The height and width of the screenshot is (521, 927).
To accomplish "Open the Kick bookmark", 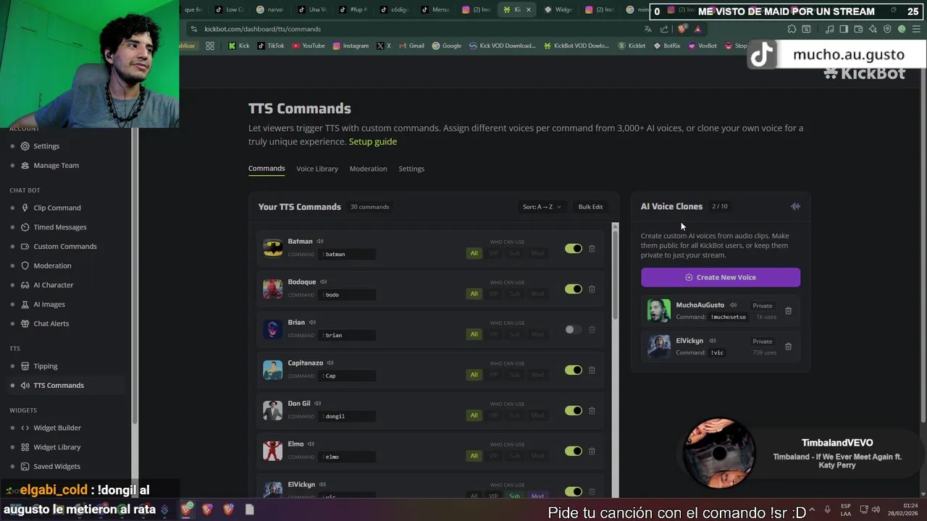I will coord(238,46).
